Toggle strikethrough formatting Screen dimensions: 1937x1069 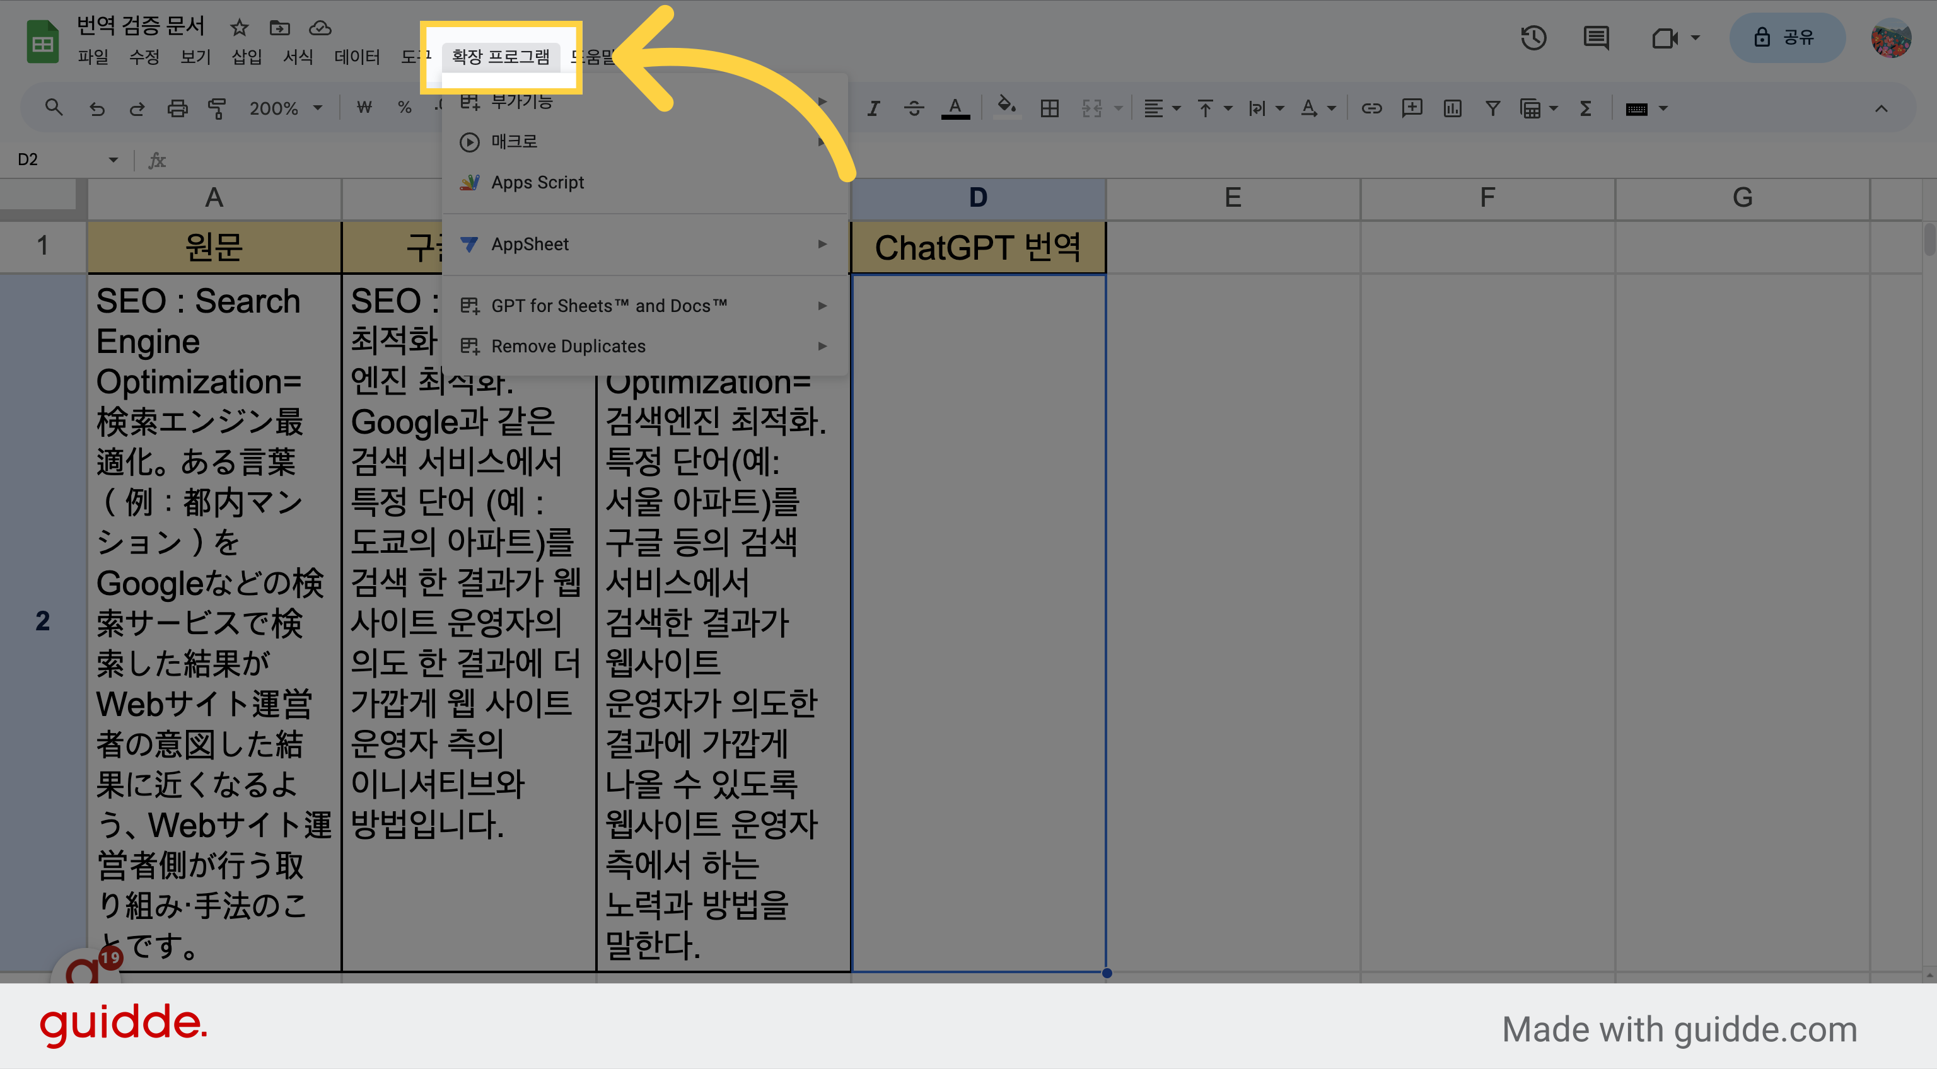tap(914, 108)
